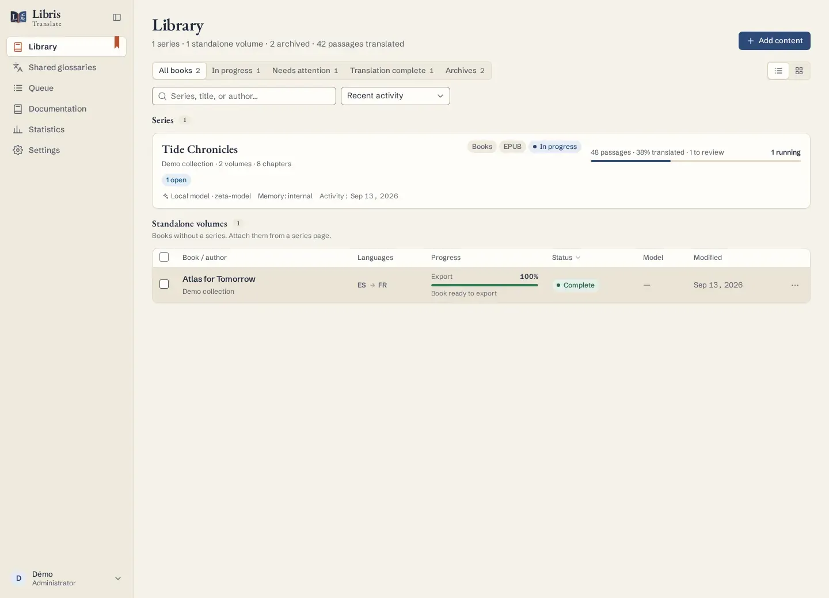
Task: Click the search magnifier icon
Action: coord(162,96)
